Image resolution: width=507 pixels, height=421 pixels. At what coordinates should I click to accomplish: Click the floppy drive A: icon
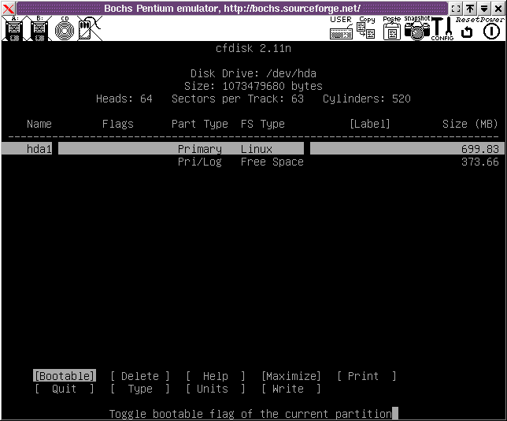pyautogui.click(x=13, y=29)
